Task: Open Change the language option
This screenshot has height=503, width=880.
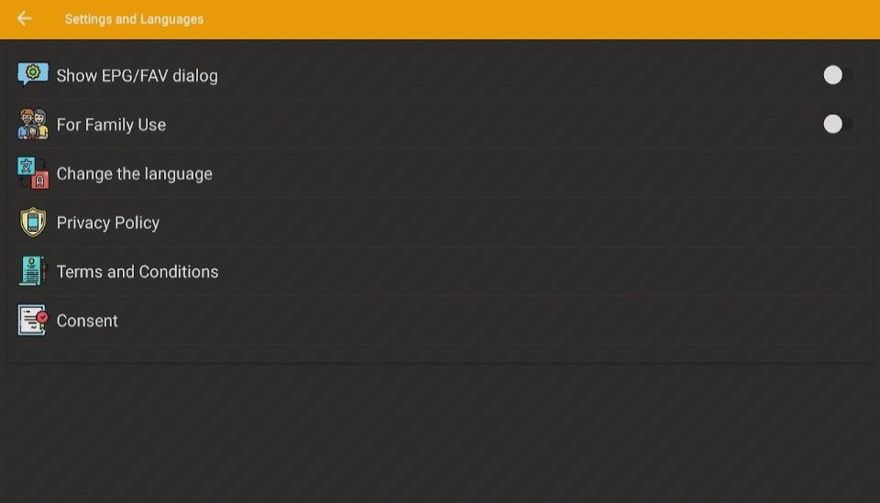Action: [x=440, y=173]
